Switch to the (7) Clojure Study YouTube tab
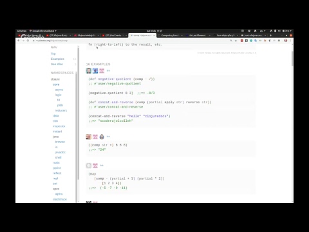This screenshot has width=309, height=232. coord(59,35)
